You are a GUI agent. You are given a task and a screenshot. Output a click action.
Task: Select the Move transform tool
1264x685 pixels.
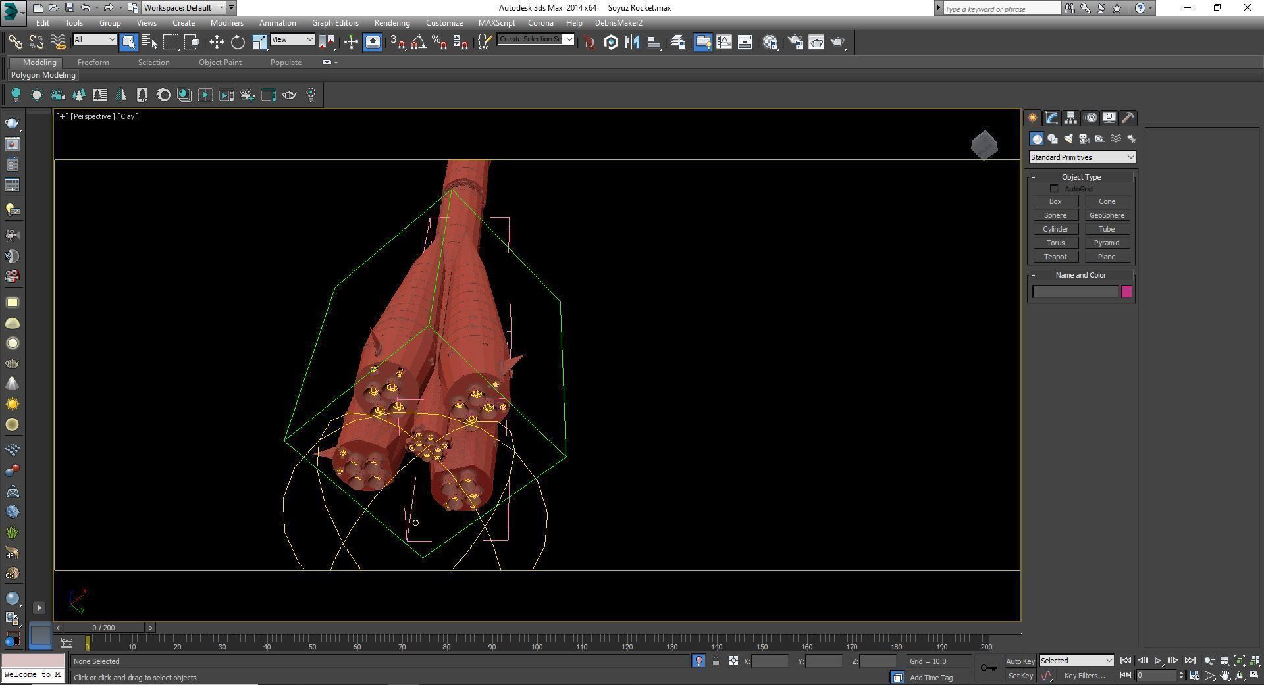217,42
